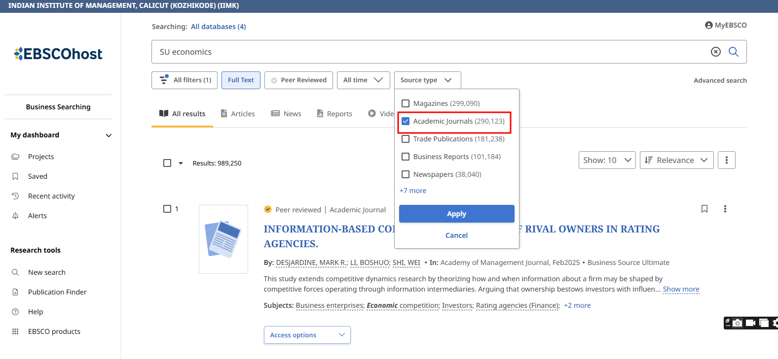778x359 pixels.
Task: Clear the search box with X icon
Action: [715, 52]
